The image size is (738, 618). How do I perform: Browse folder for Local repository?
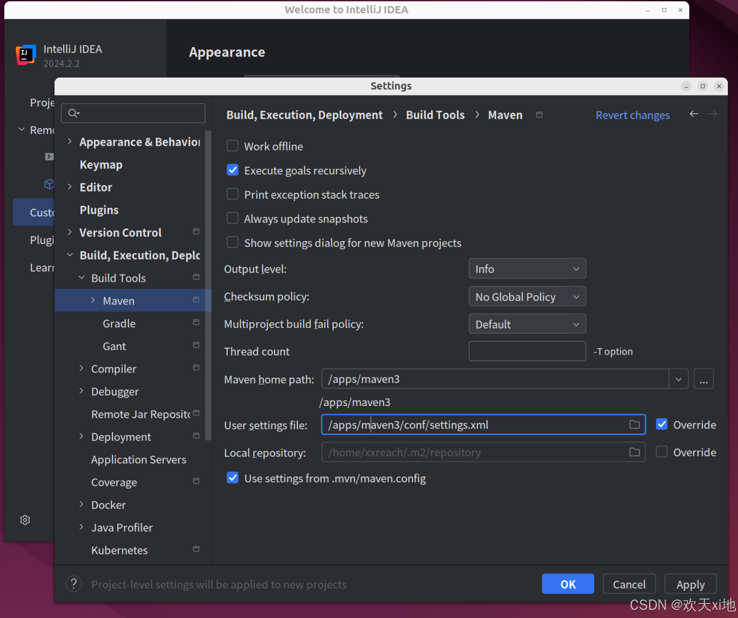635,452
